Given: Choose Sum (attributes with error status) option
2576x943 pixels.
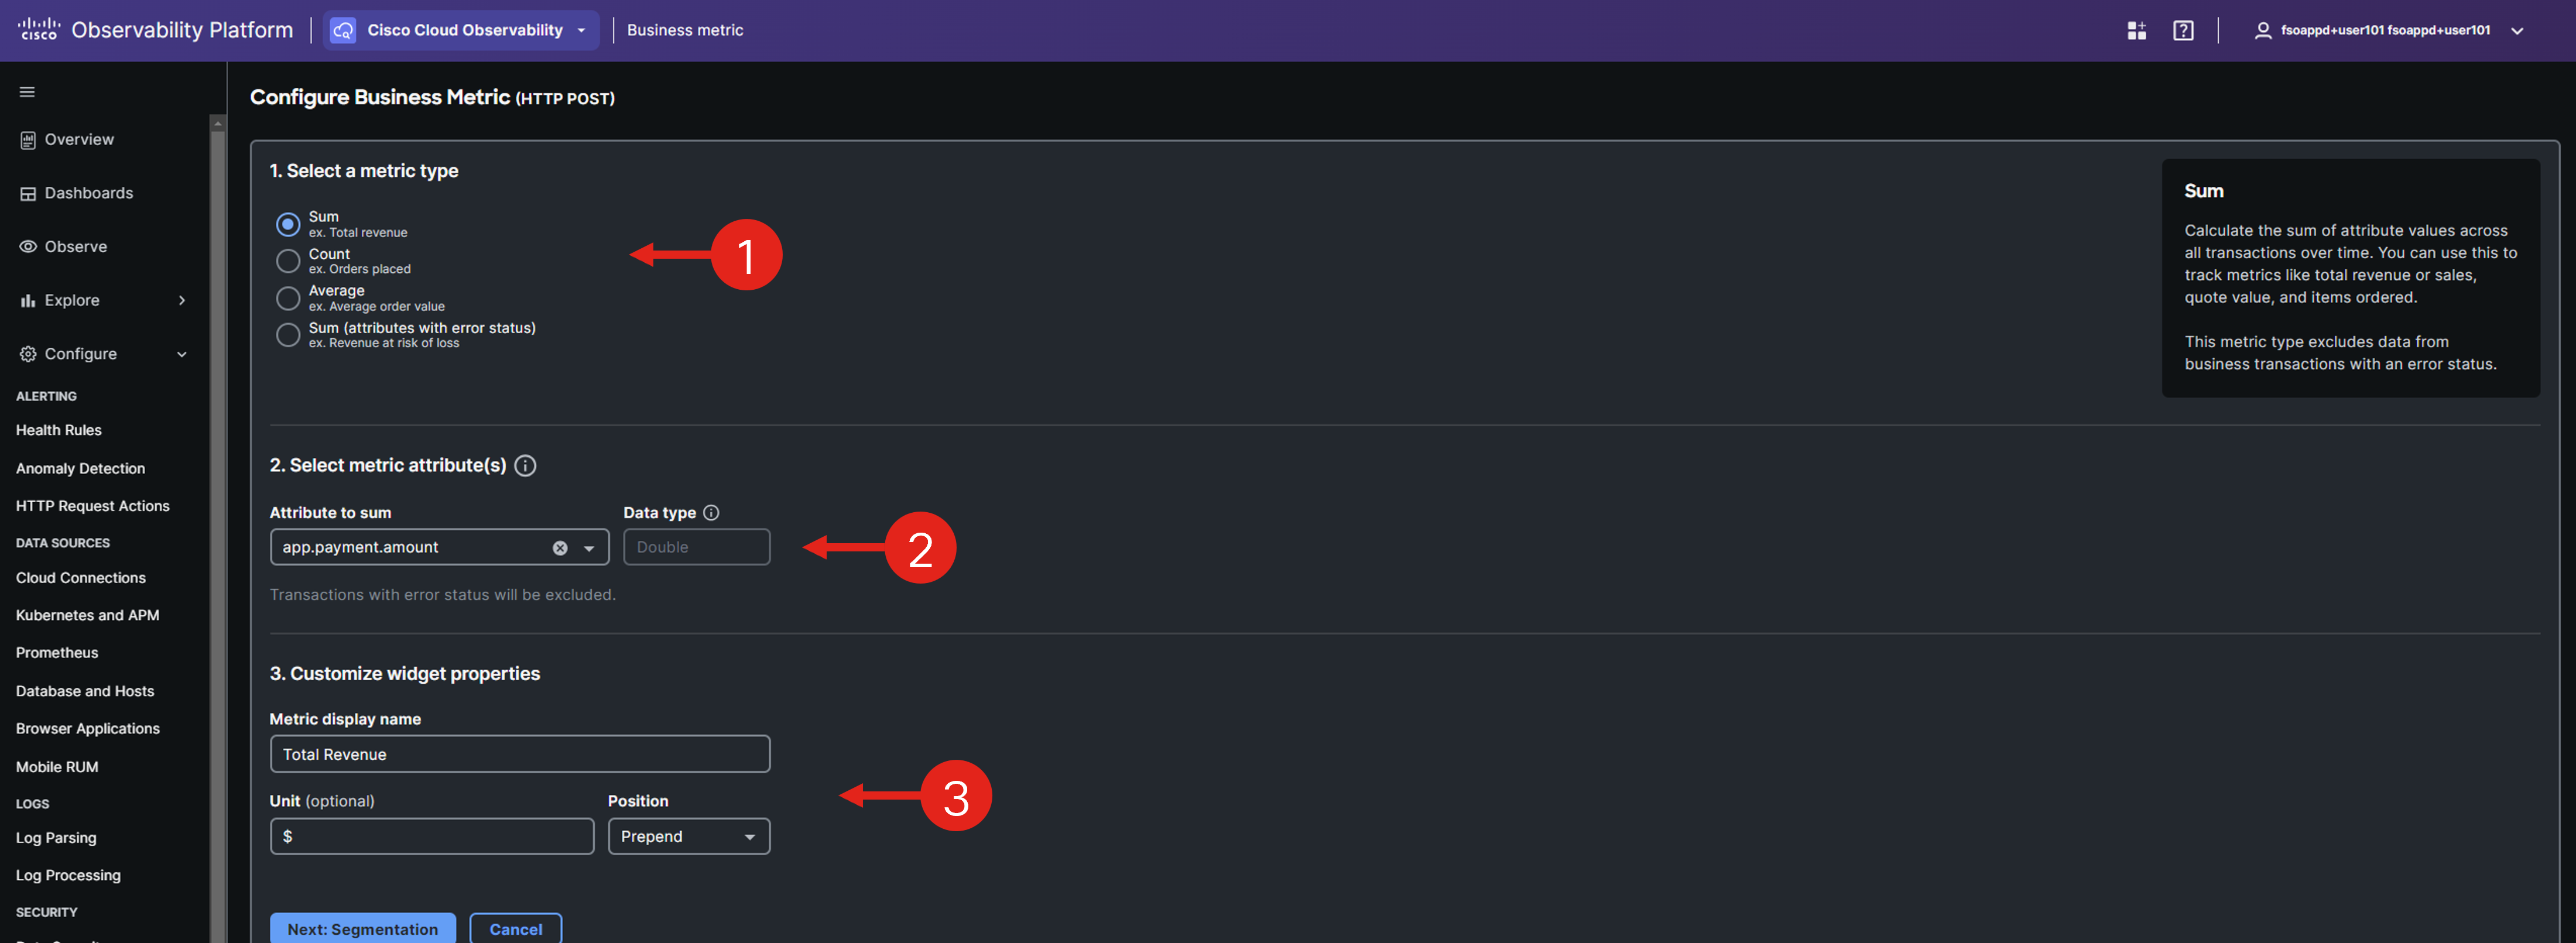Looking at the screenshot, I should [288, 335].
